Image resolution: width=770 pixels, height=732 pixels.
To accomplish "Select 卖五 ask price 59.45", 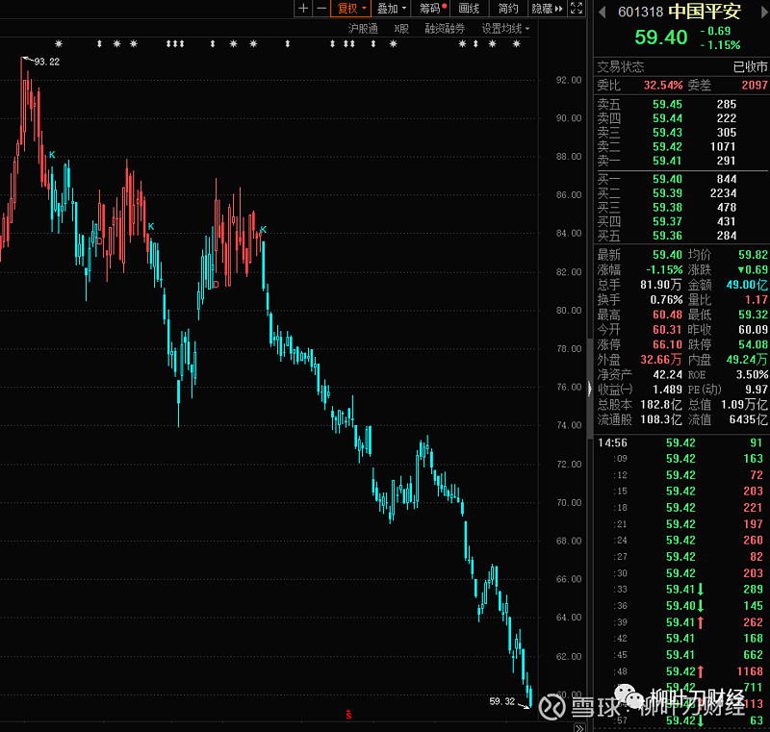I will [667, 105].
